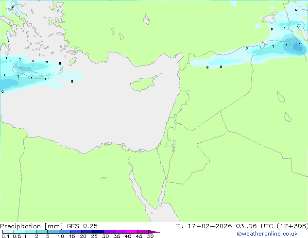Click the precipitation value '3' on map
This screenshot has width=308, height=238.
[x=287, y=45]
